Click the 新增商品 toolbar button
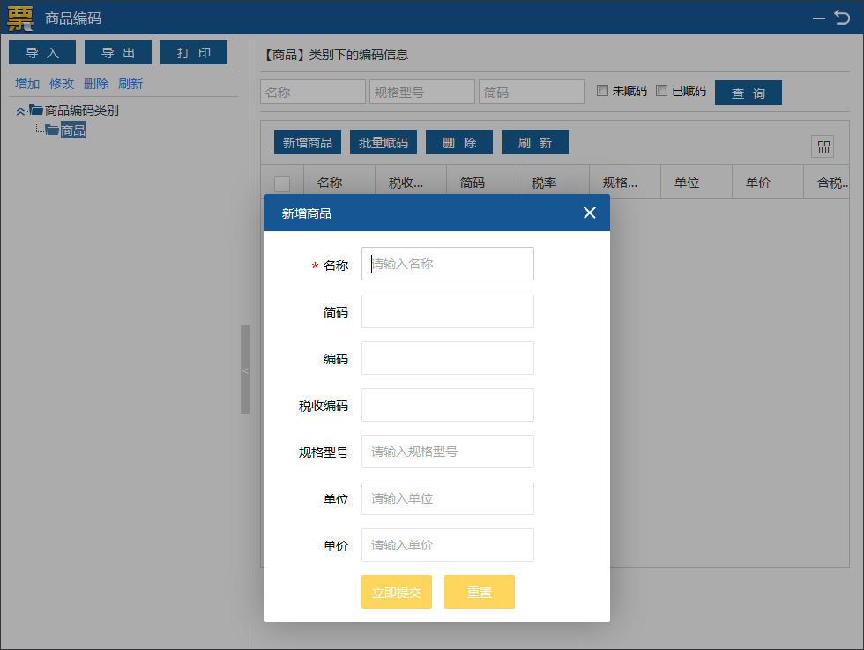The height and width of the screenshot is (650, 864). (308, 142)
